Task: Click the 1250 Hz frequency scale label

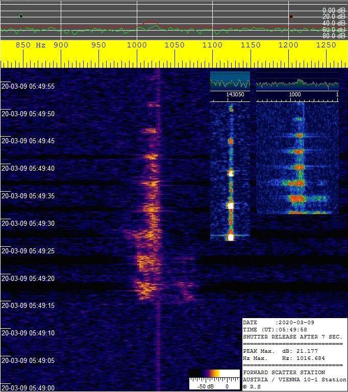Action: pyautogui.click(x=325, y=45)
